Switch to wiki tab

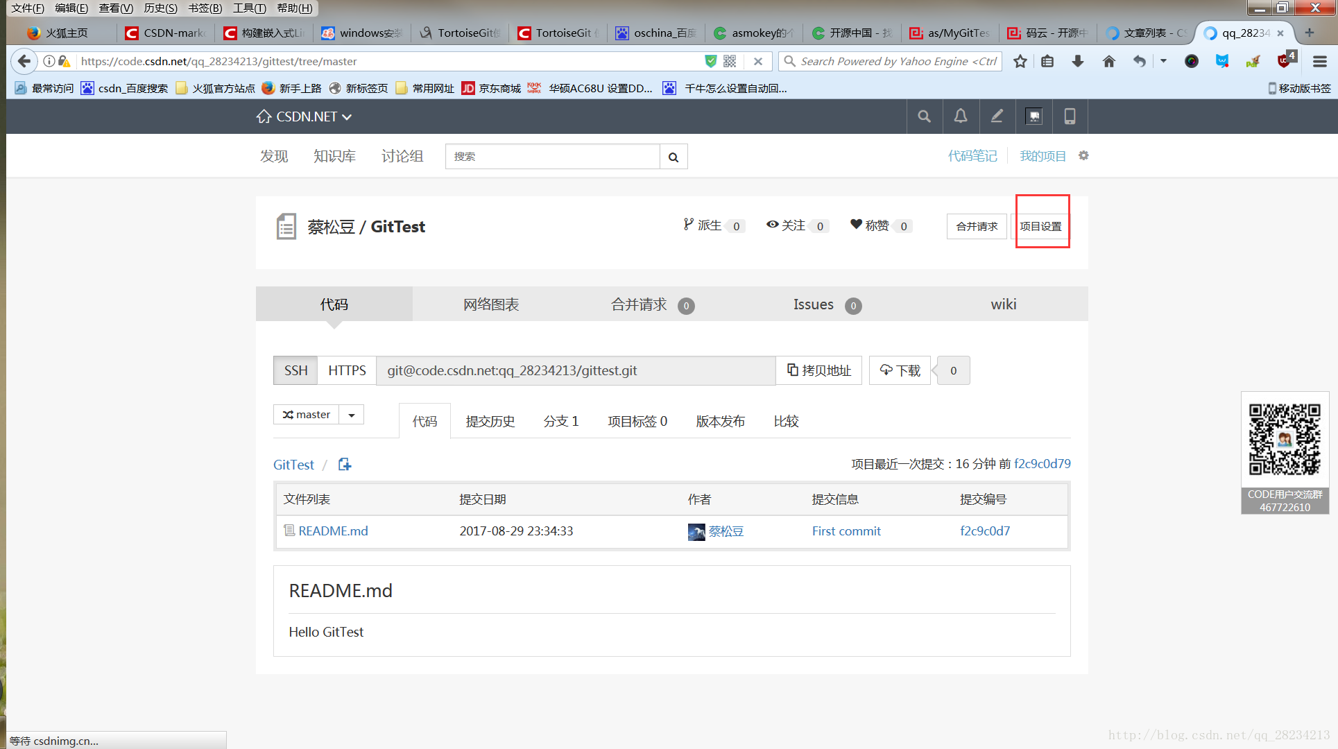1003,304
